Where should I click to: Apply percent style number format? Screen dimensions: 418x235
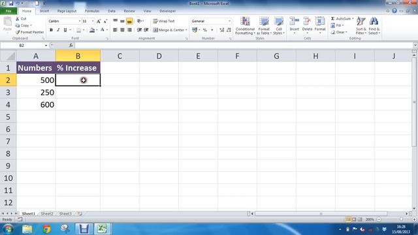coord(205,30)
